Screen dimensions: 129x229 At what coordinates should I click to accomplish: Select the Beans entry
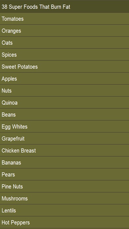(64, 114)
